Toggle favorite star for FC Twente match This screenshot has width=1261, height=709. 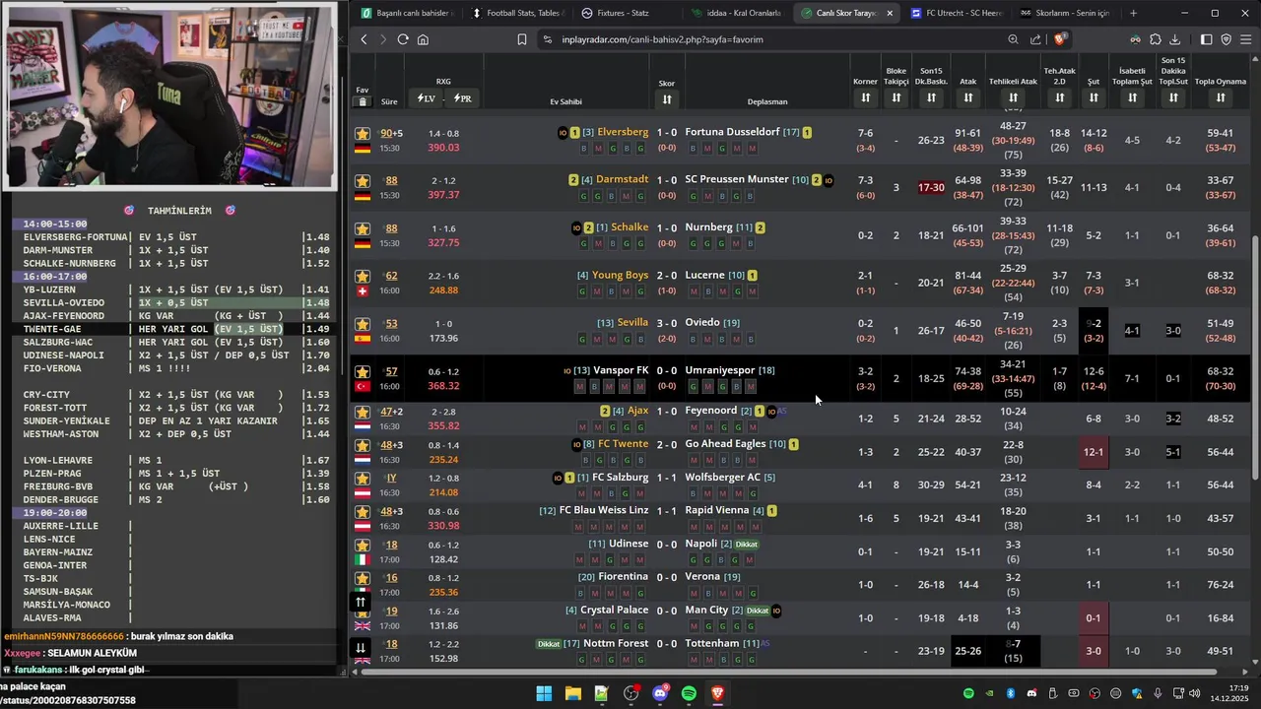(x=363, y=445)
